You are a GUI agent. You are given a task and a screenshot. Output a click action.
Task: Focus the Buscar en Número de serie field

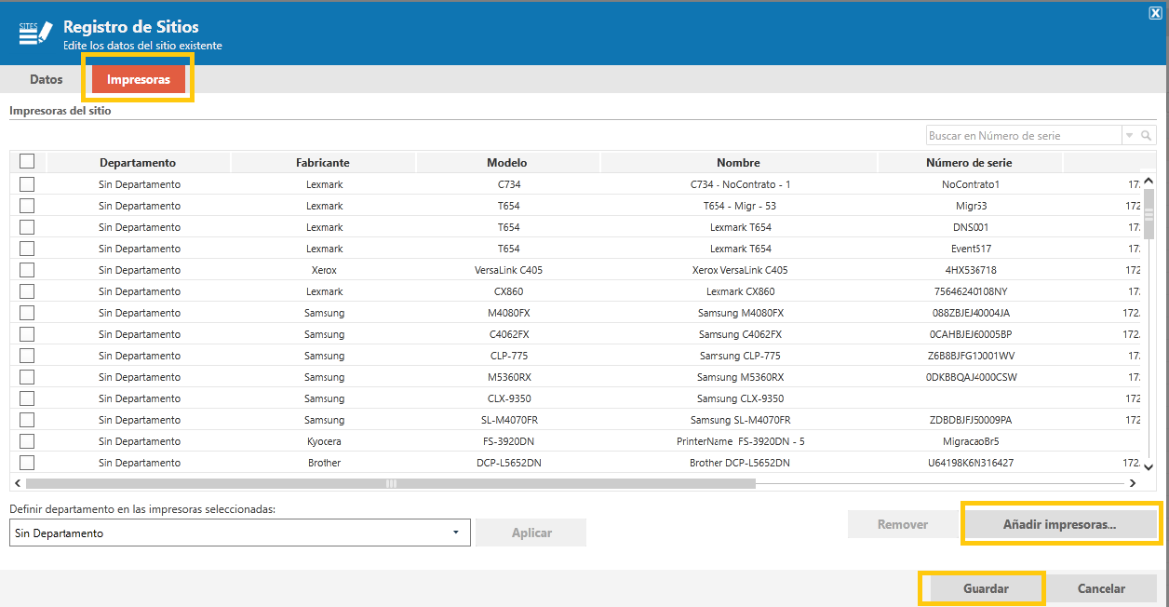(x=1024, y=136)
